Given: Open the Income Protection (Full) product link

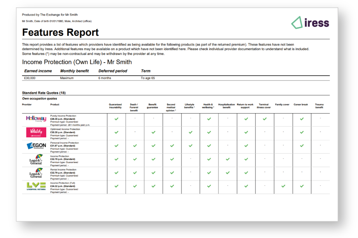Looking at the screenshot, I should point(64,182).
